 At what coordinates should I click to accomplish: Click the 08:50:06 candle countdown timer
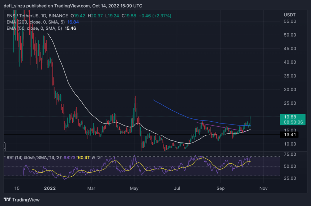point(293,122)
